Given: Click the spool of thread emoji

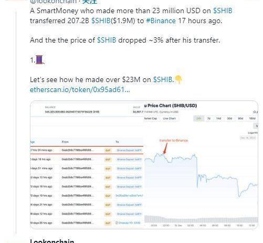Looking at the screenshot, I should [39, 60].
